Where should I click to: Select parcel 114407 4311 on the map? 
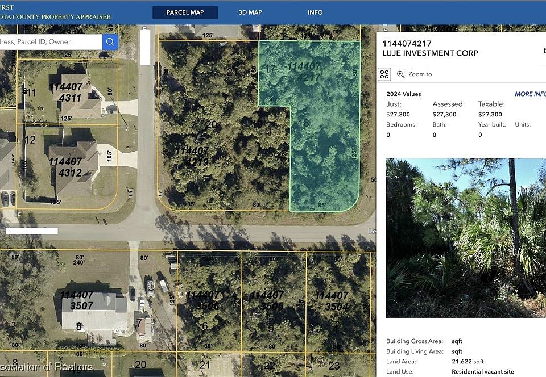click(67, 93)
